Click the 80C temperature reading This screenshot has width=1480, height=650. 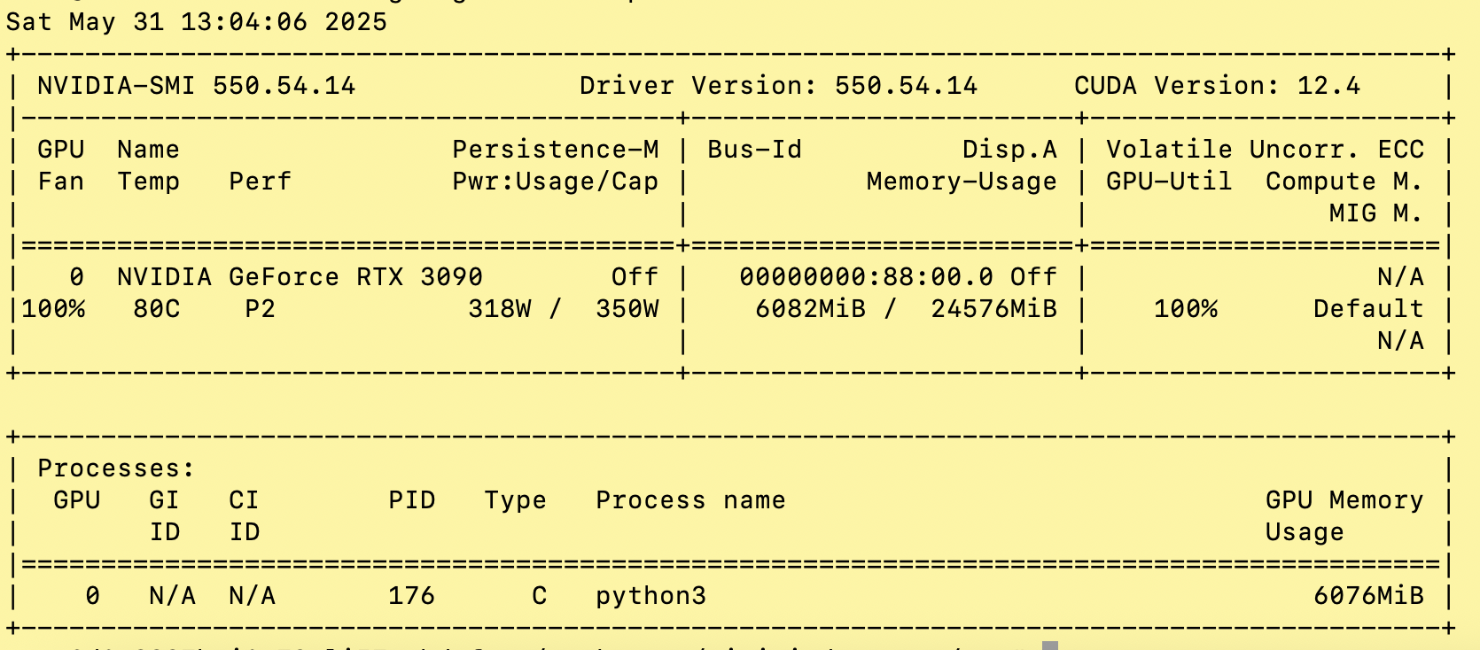(157, 309)
